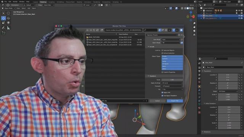Toggle Mesh object type
244x137 pixels.
pyautogui.click(x=172, y=66)
